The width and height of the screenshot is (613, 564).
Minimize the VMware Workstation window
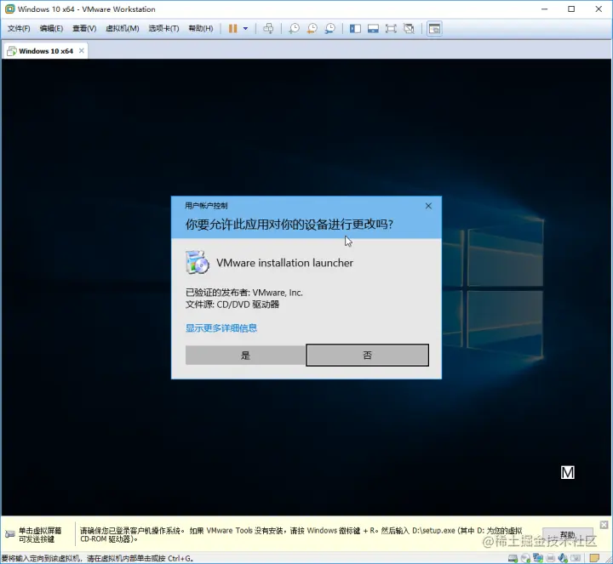544,9
